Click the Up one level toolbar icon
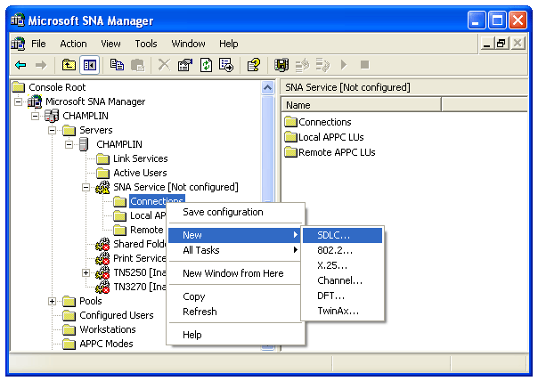Viewport: 538px width, 381px height. [x=69, y=65]
